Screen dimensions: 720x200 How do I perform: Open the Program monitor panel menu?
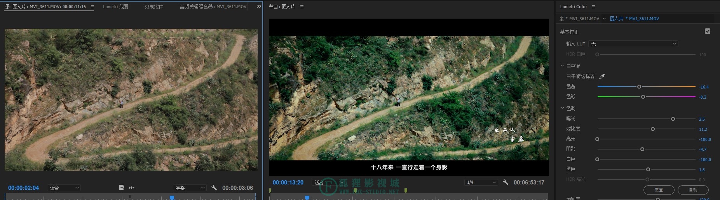tap(302, 7)
